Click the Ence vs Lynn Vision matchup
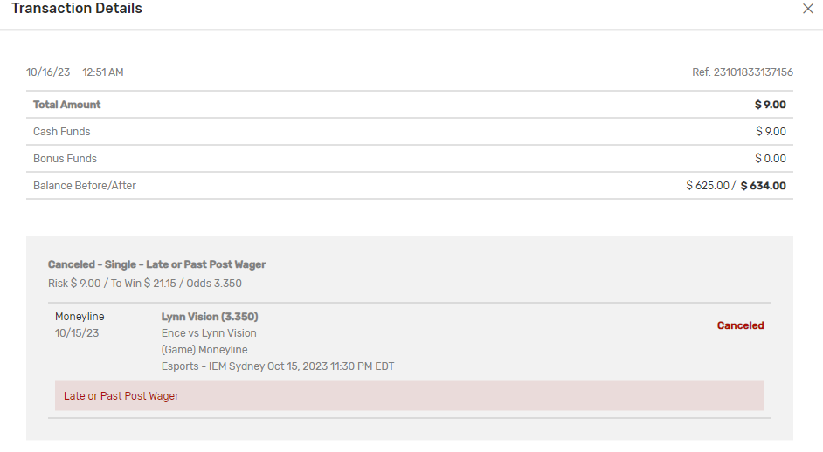The height and width of the screenshot is (452, 823). coord(209,333)
